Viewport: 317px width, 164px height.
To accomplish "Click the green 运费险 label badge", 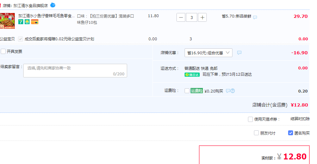I will click(197, 91).
